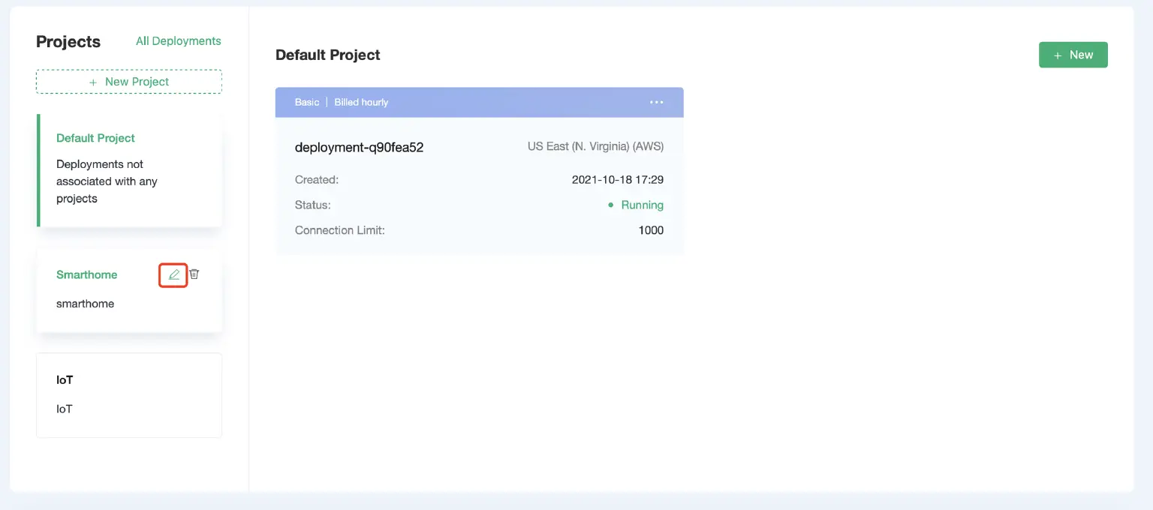Click the green Running status dot
Image resolution: width=1153 pixels, height=510 pixels.
tap(610, 205)
